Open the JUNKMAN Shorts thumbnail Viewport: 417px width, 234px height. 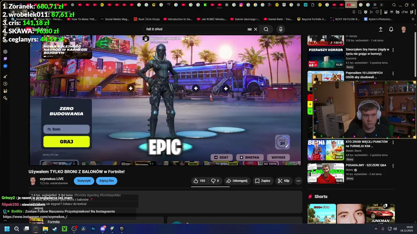tap(381, 214)
